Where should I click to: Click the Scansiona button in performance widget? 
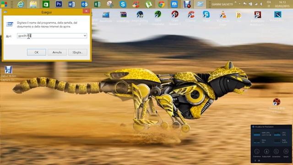tap(257, 153)
